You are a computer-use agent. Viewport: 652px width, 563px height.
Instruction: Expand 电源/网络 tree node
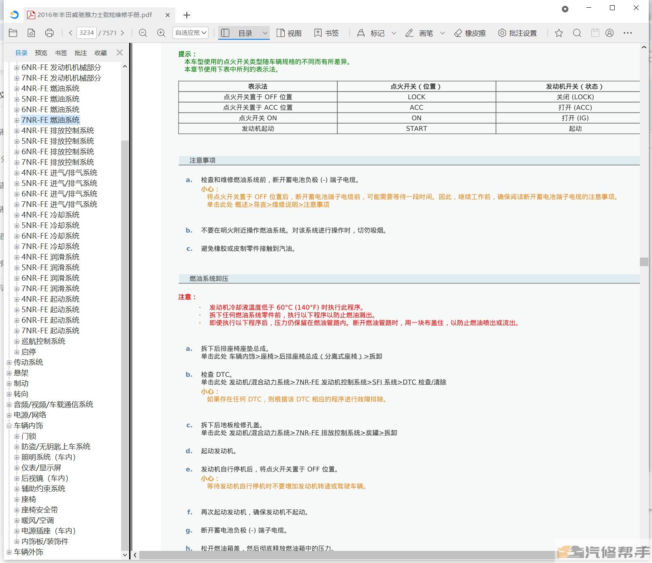[9, 415]
